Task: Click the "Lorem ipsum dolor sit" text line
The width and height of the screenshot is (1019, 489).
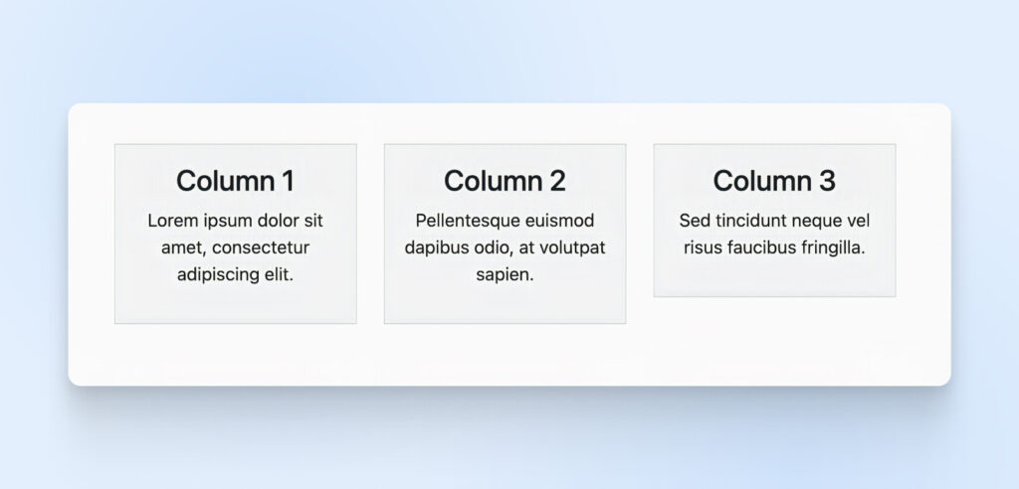Action: (235, 221)
